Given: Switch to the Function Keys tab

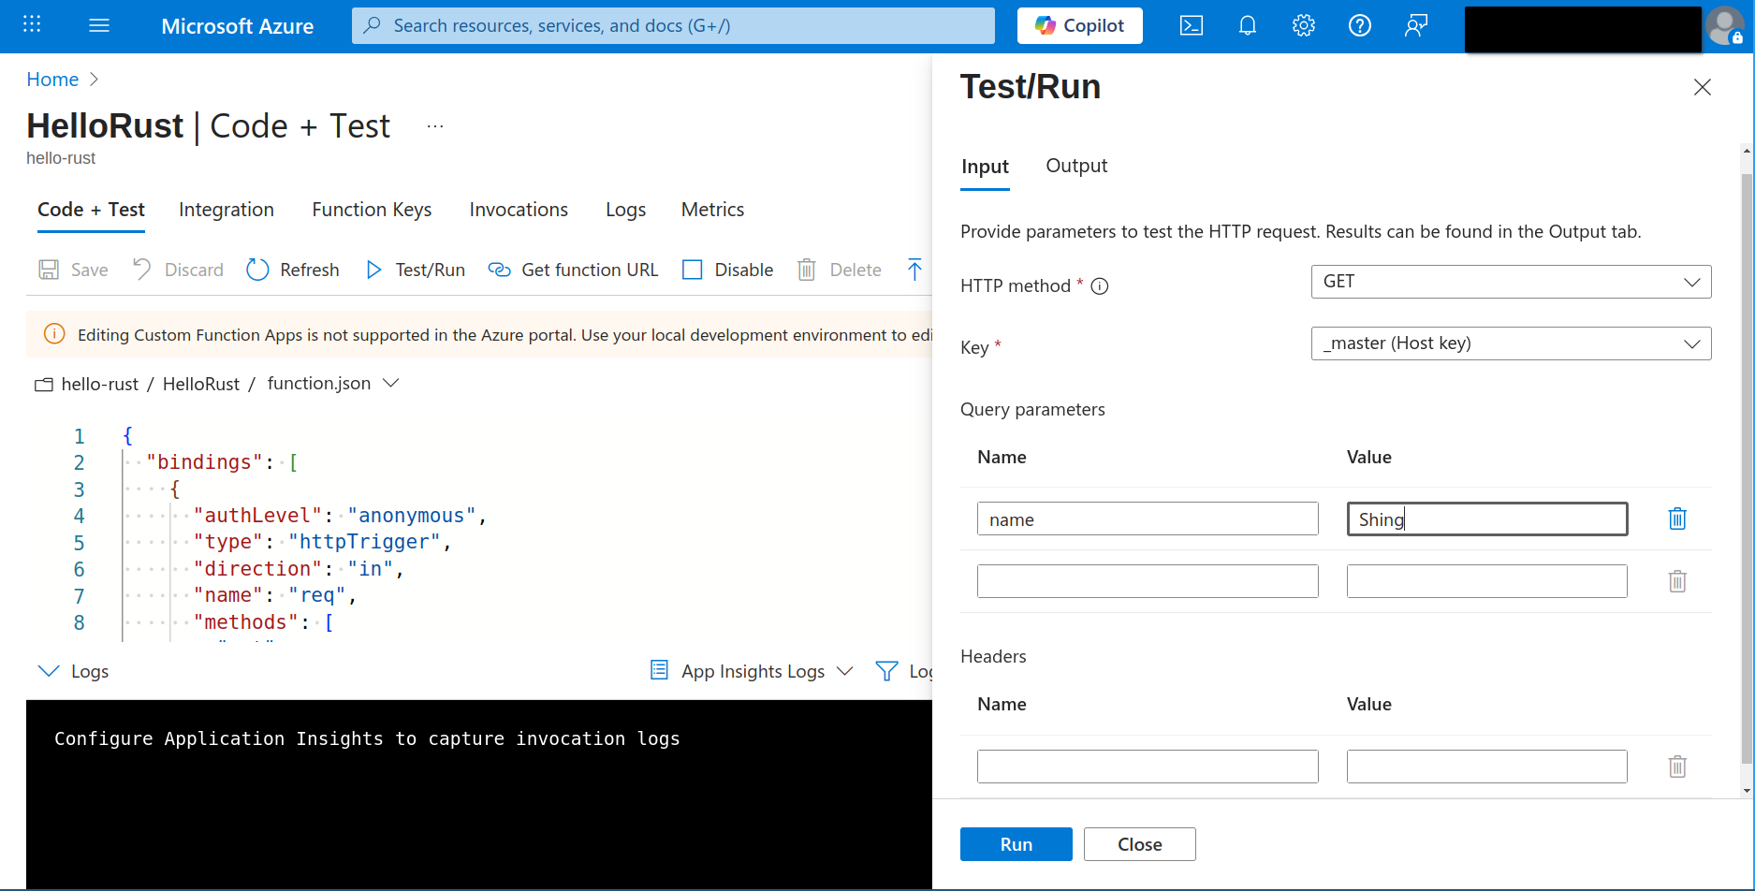Looking at the screenshot, I should [372, 210].
